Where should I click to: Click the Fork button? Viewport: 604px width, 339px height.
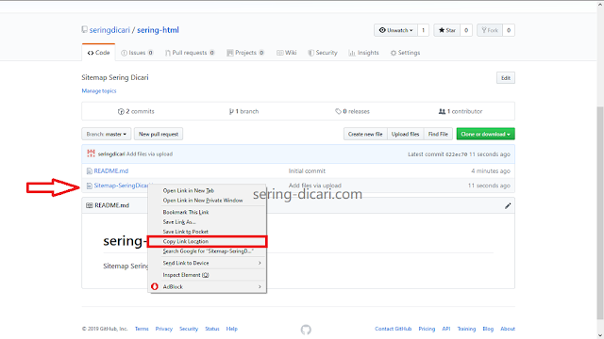490,30
